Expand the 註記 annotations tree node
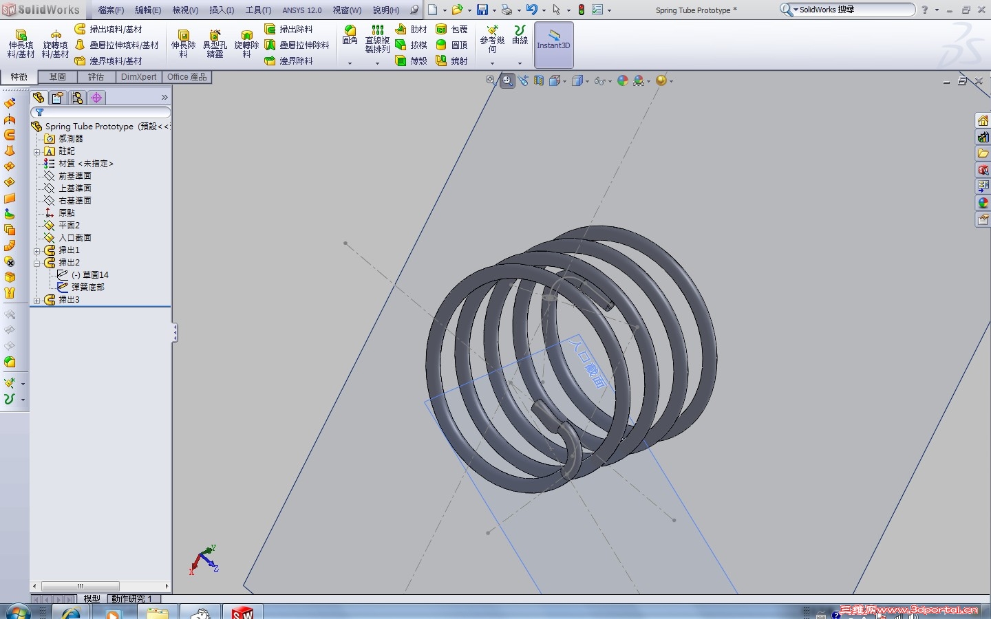 click(x=37, y=151)
